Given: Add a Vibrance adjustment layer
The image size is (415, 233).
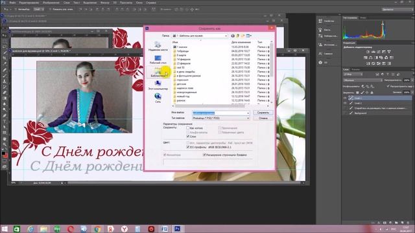Looking at the screenshot, I should point(388,52).
